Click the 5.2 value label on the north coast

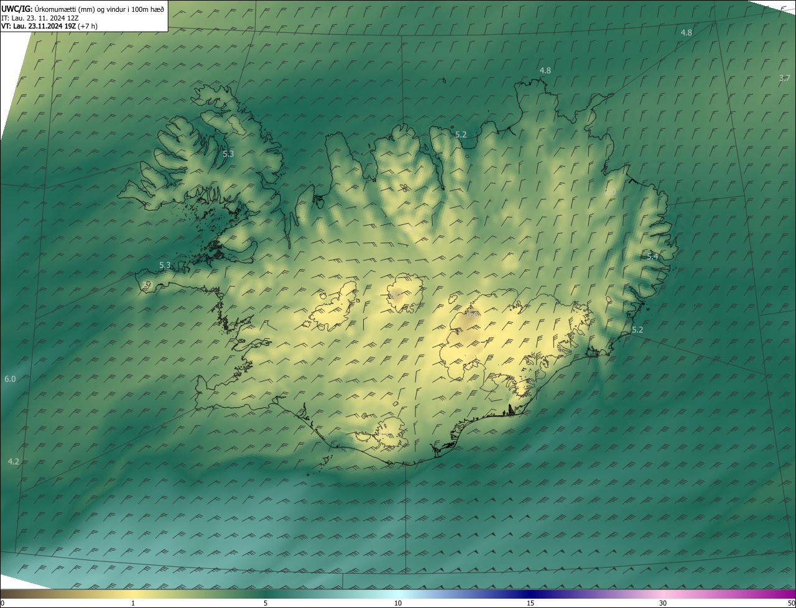click(461, 134)
